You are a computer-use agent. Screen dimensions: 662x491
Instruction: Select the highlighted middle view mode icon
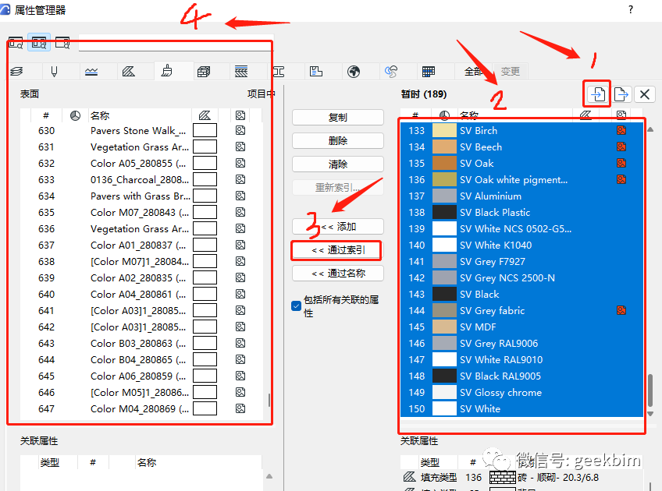(39, 43)
